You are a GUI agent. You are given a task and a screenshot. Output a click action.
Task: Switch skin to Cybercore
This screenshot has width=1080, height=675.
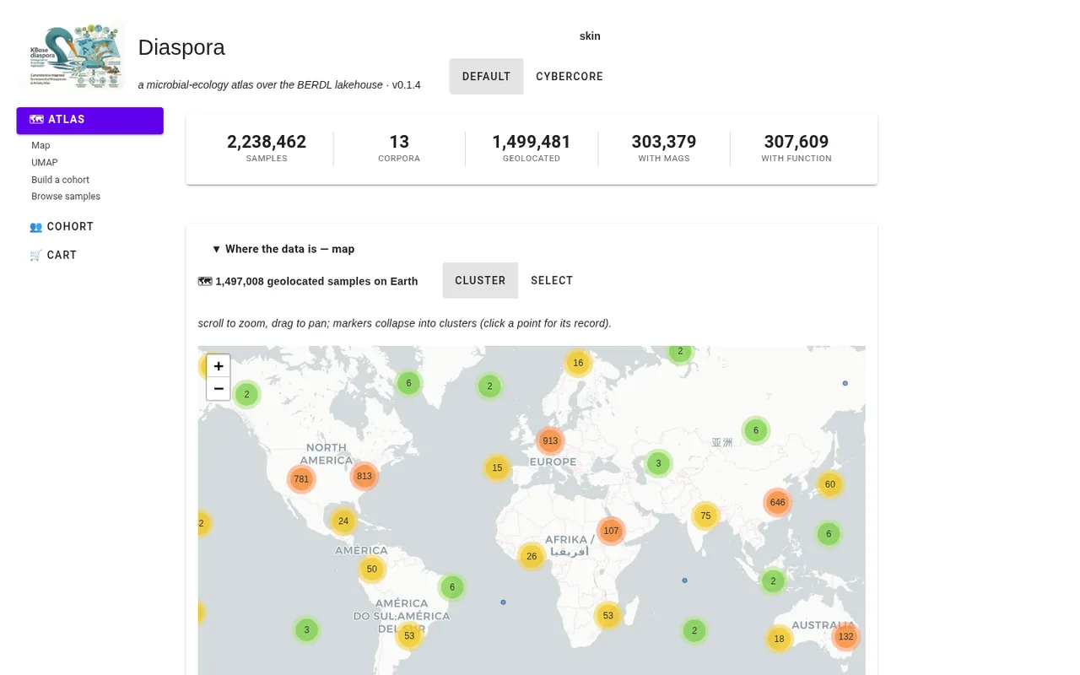click(x=570, y=77)
